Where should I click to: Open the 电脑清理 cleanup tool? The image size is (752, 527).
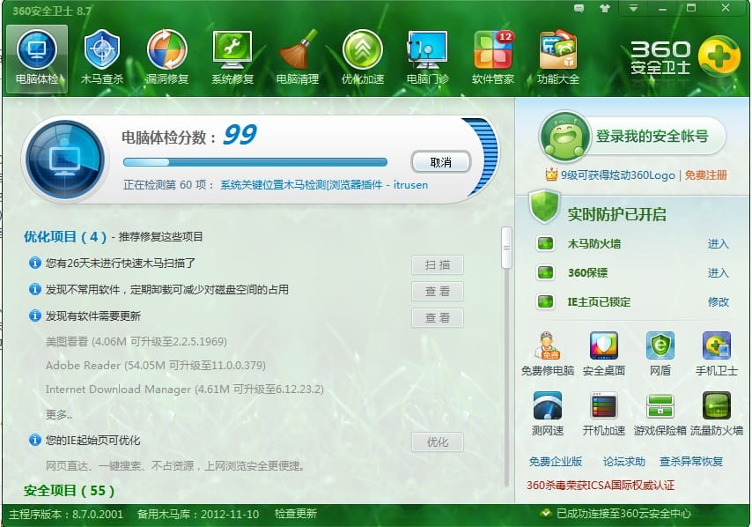coord(298,53)
